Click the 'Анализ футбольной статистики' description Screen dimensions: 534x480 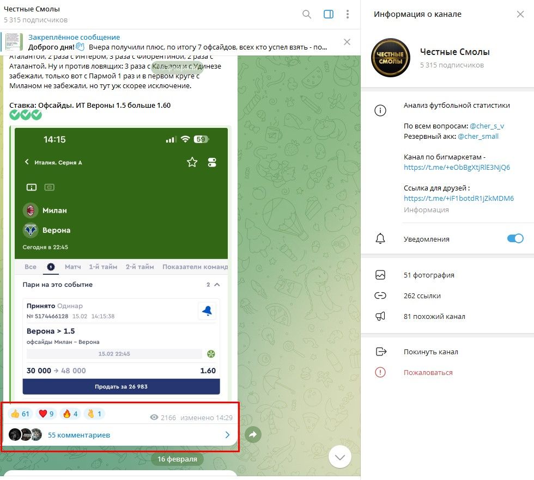click(457, 106)
